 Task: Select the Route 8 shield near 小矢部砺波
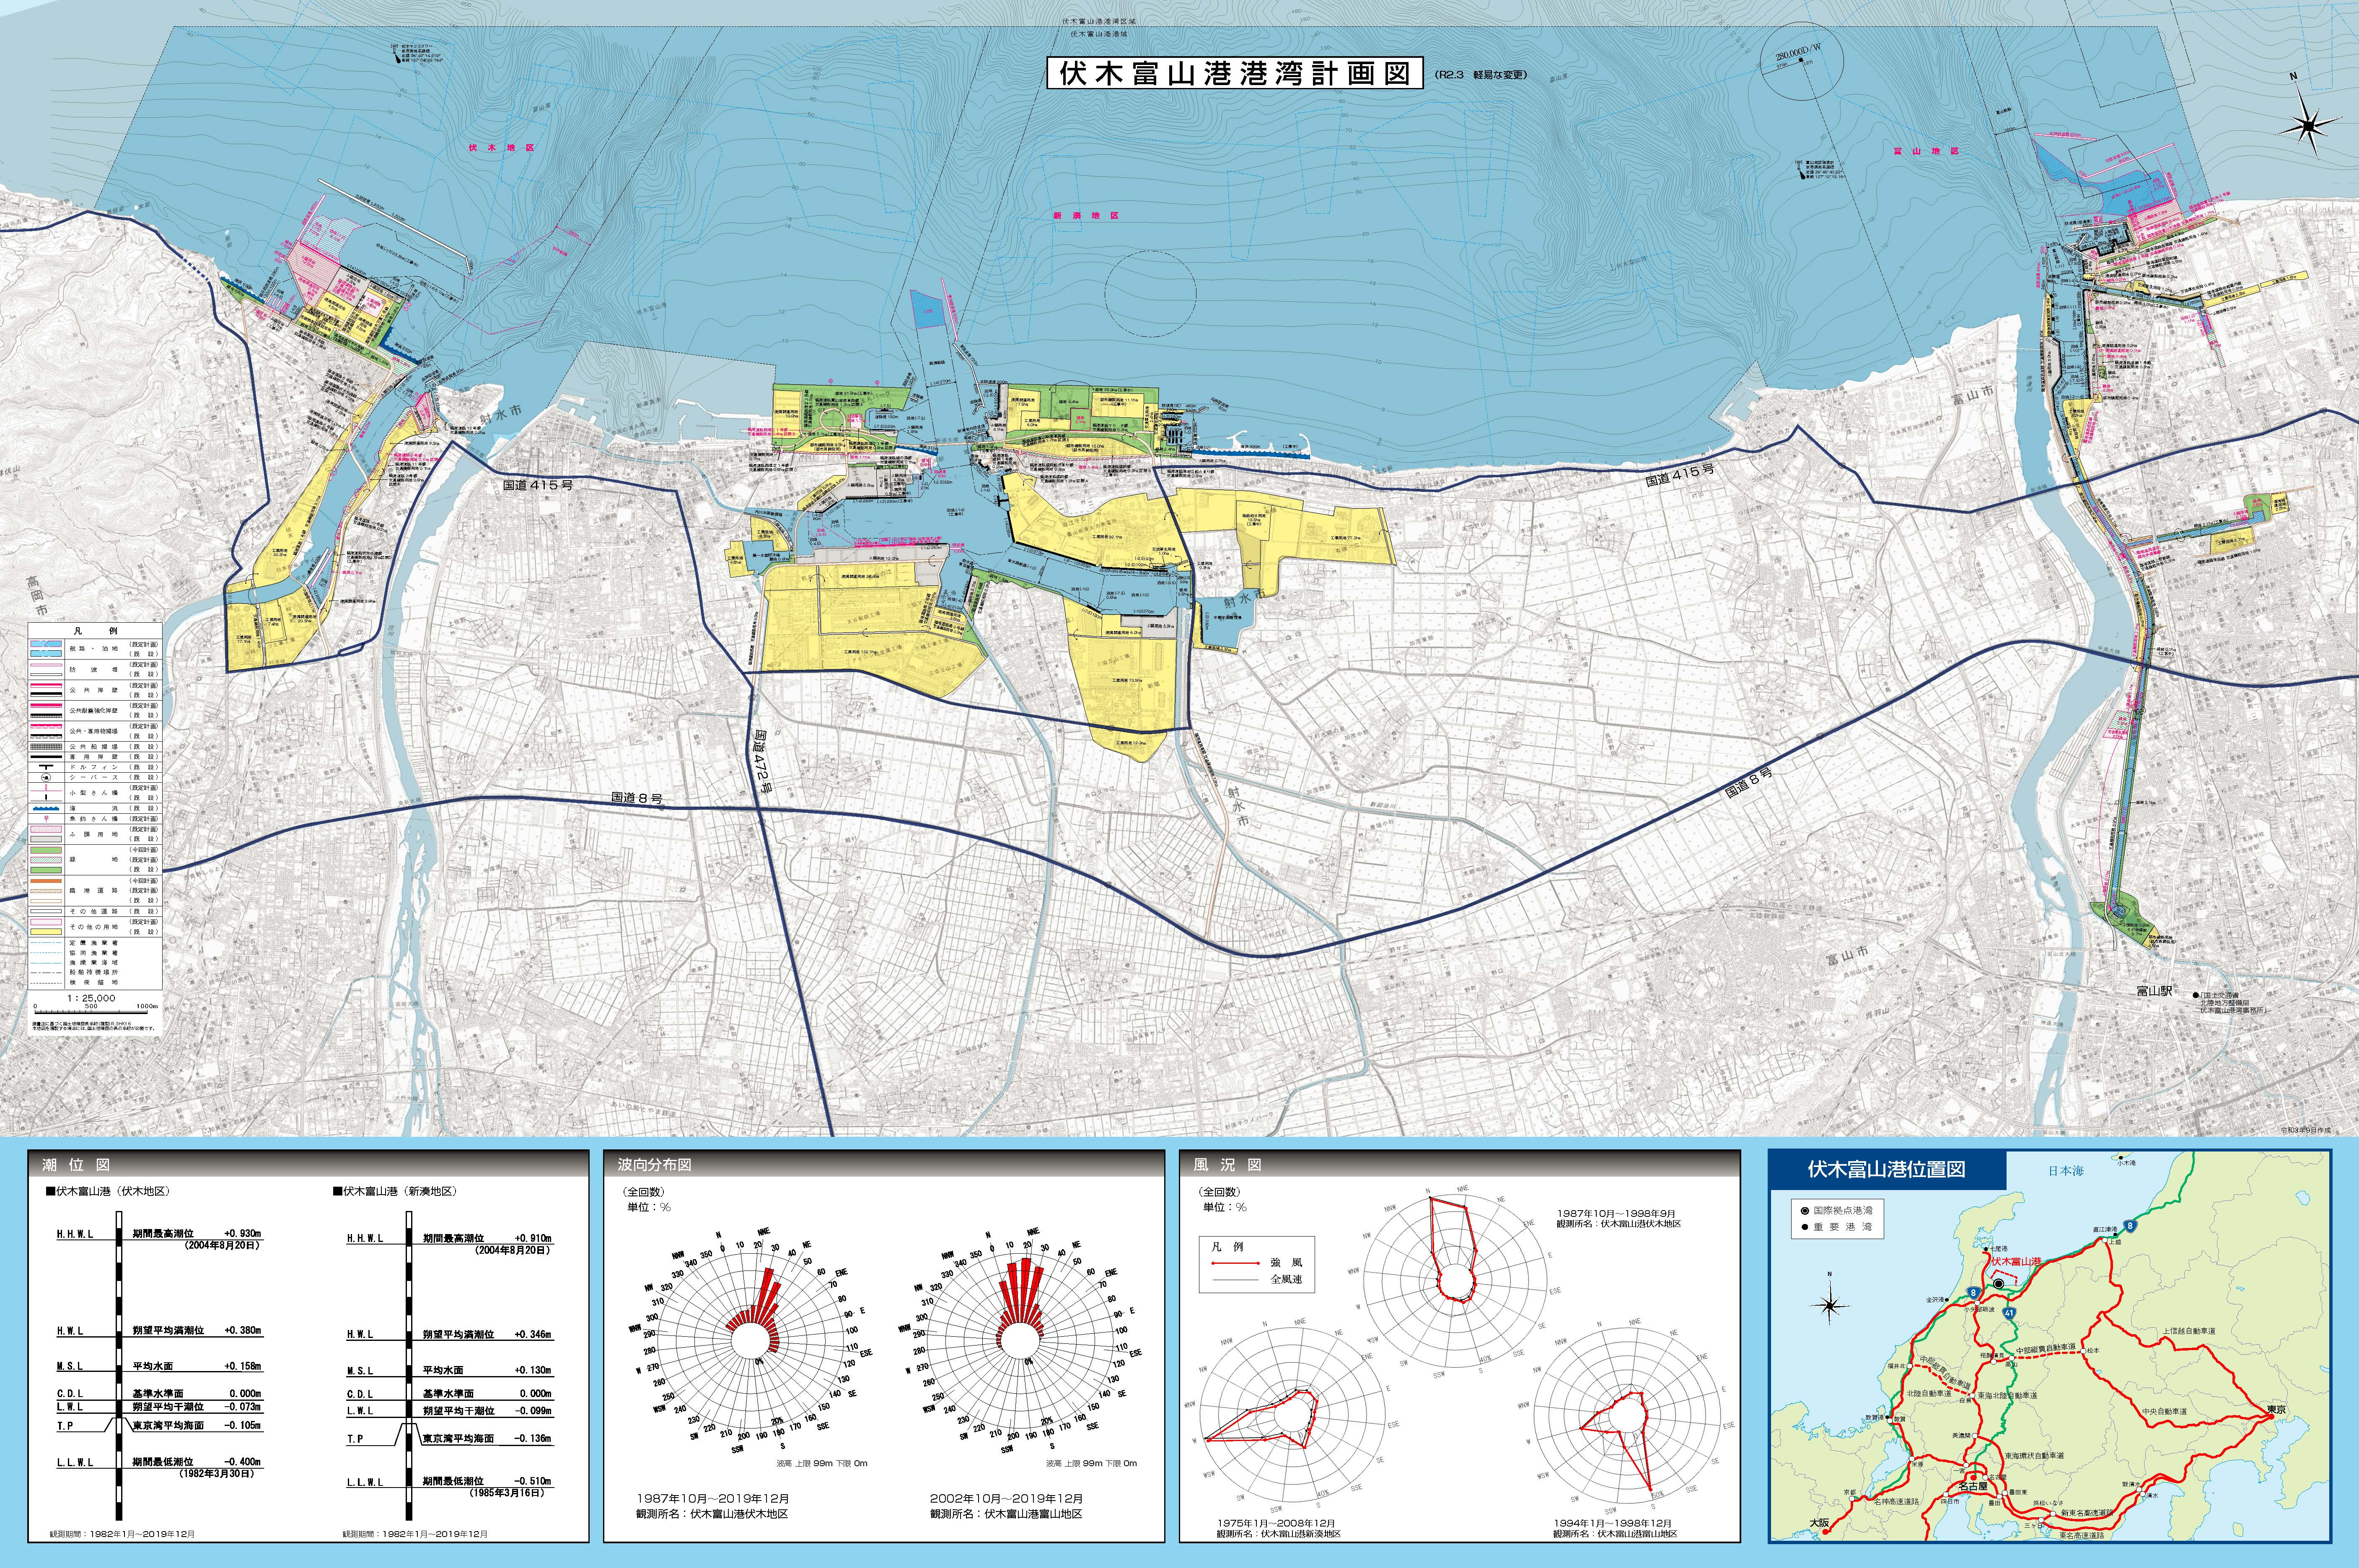tap(1974, 1293)
